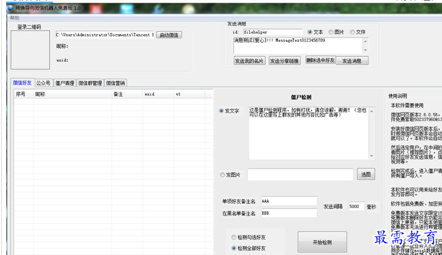442x255 pixels.
Task: Click the 发送分享链接 button
Action: click(285, 61)
